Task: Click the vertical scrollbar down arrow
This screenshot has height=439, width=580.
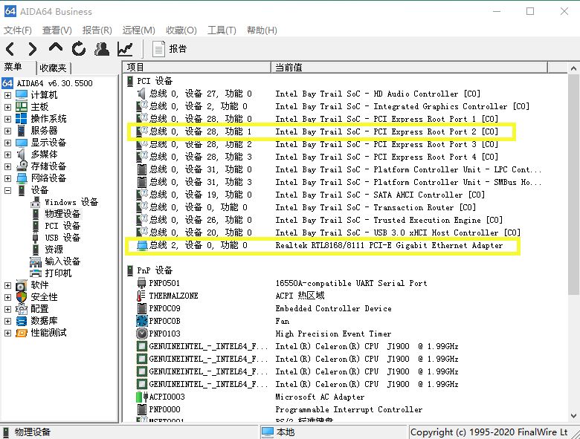Action: tap(573, 416)
